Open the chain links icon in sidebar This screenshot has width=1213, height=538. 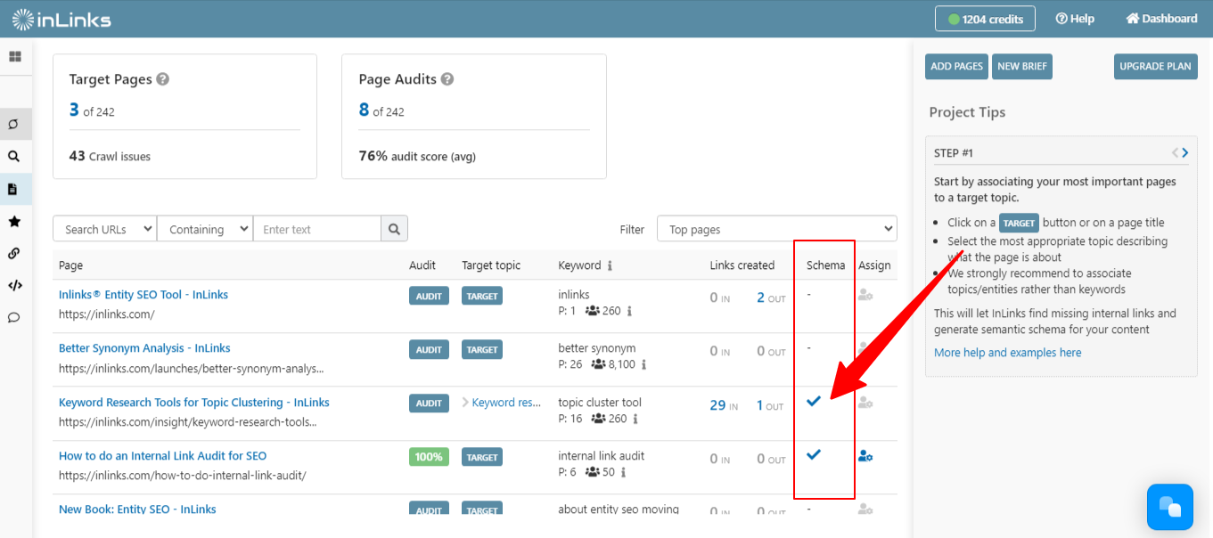[14, 253]
